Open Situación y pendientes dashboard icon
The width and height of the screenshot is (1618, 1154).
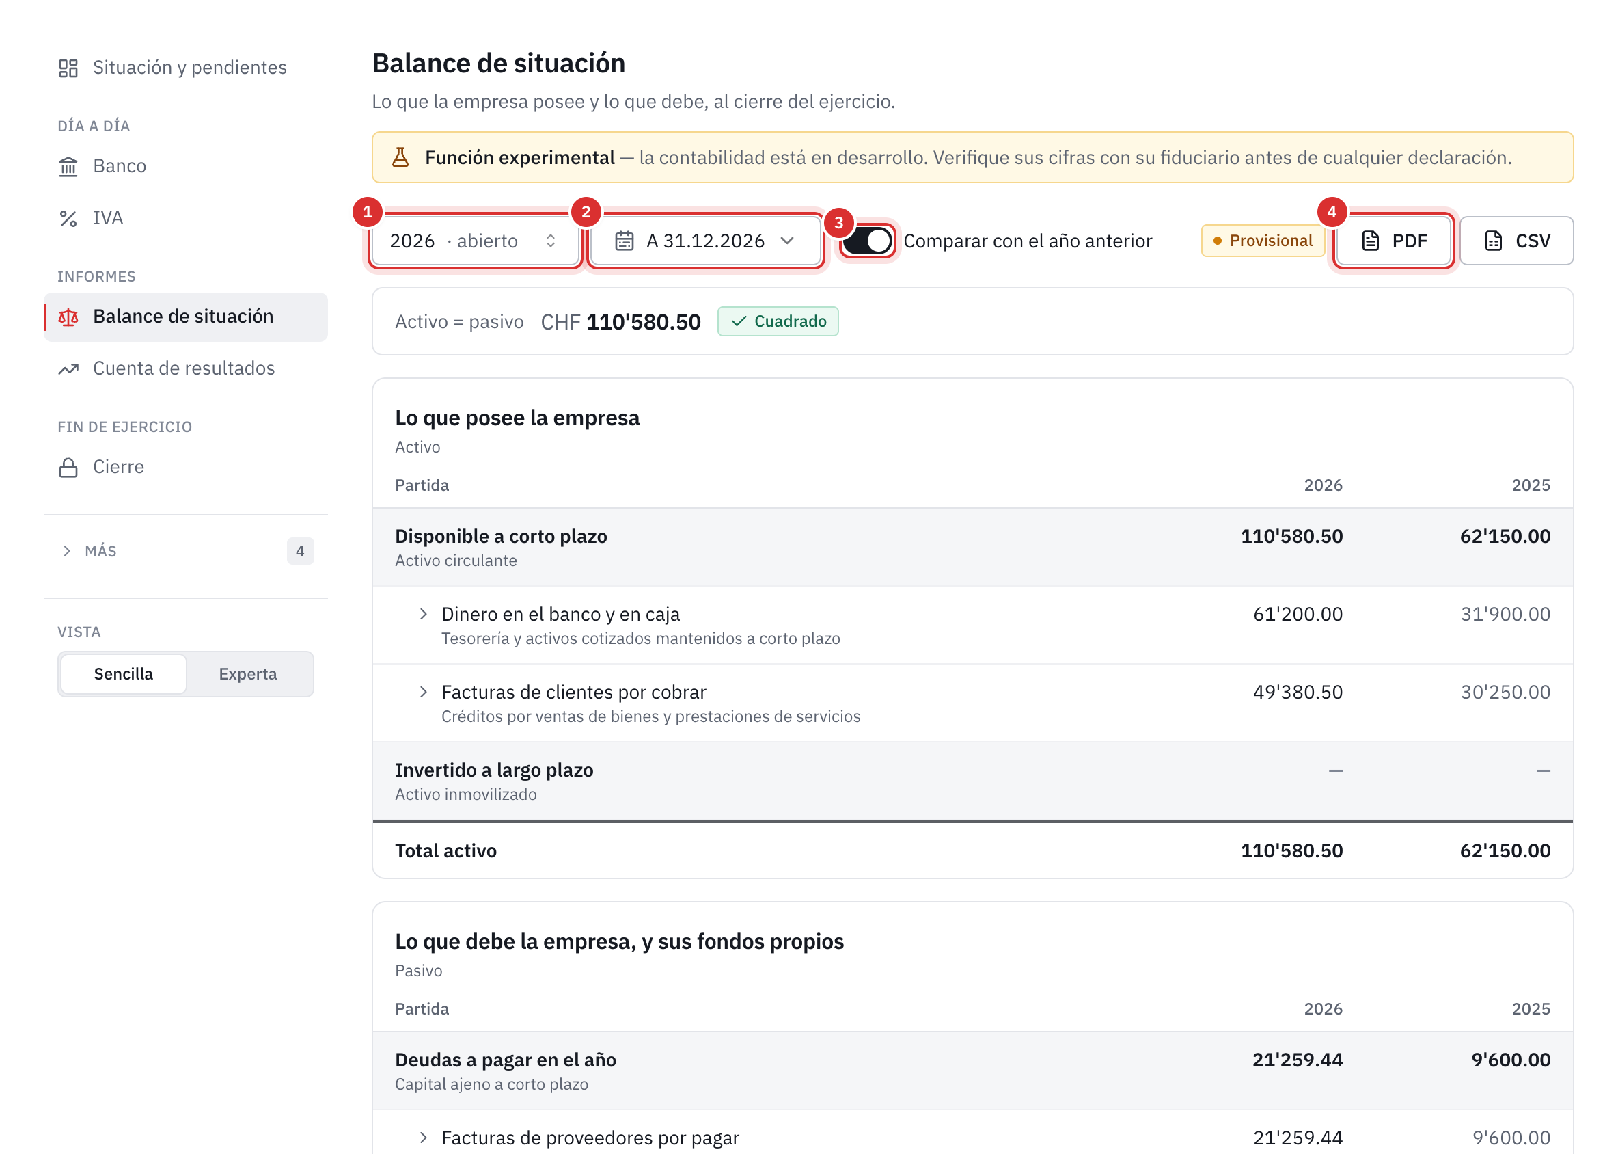point(68,68)
